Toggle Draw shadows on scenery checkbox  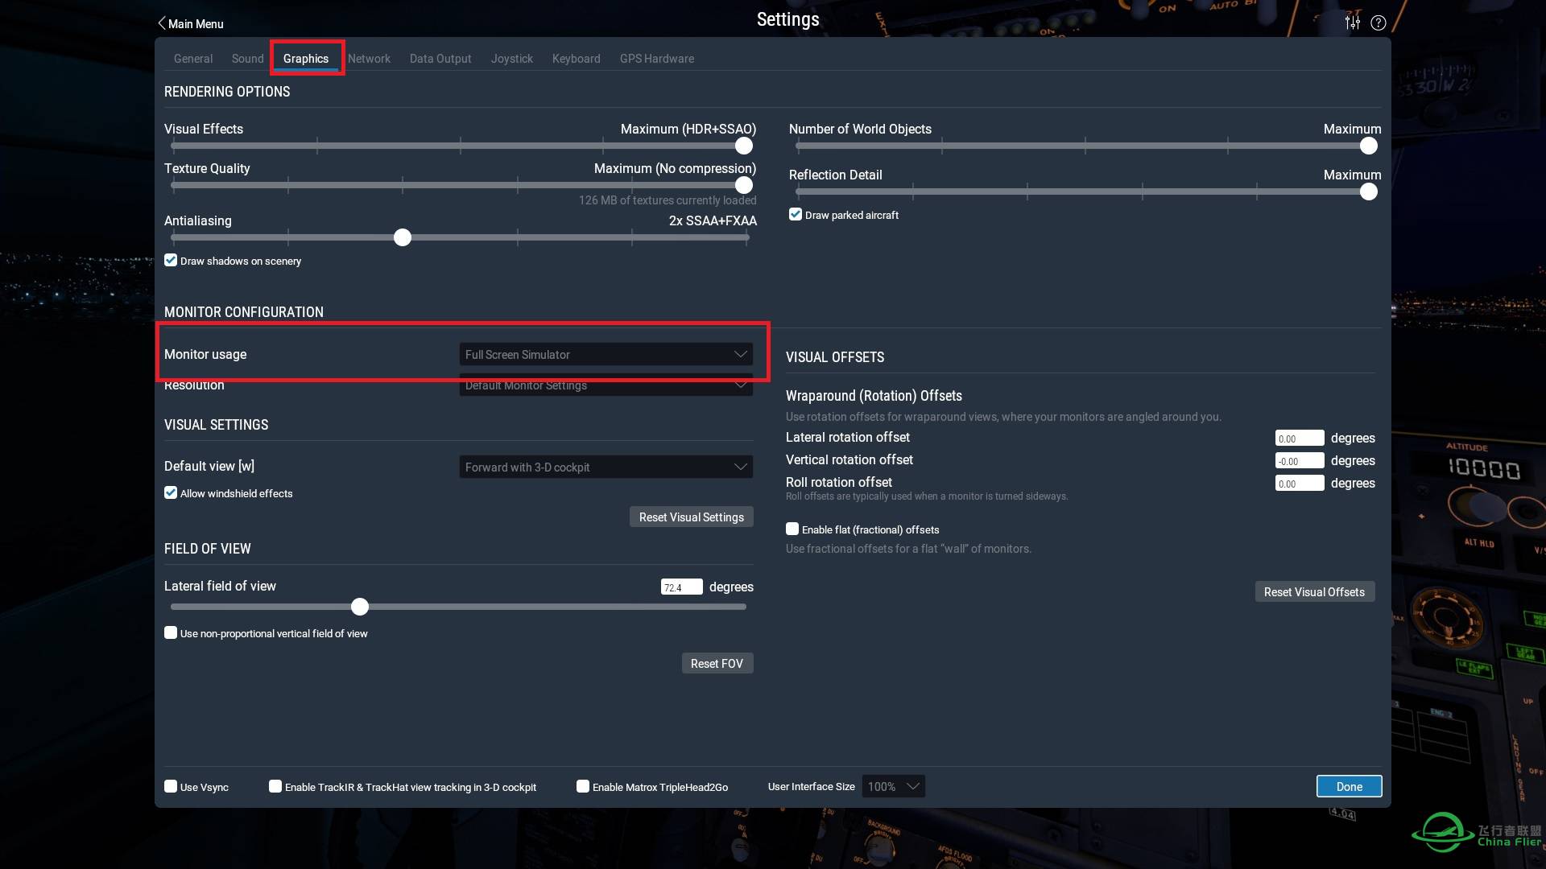[170, 260]
